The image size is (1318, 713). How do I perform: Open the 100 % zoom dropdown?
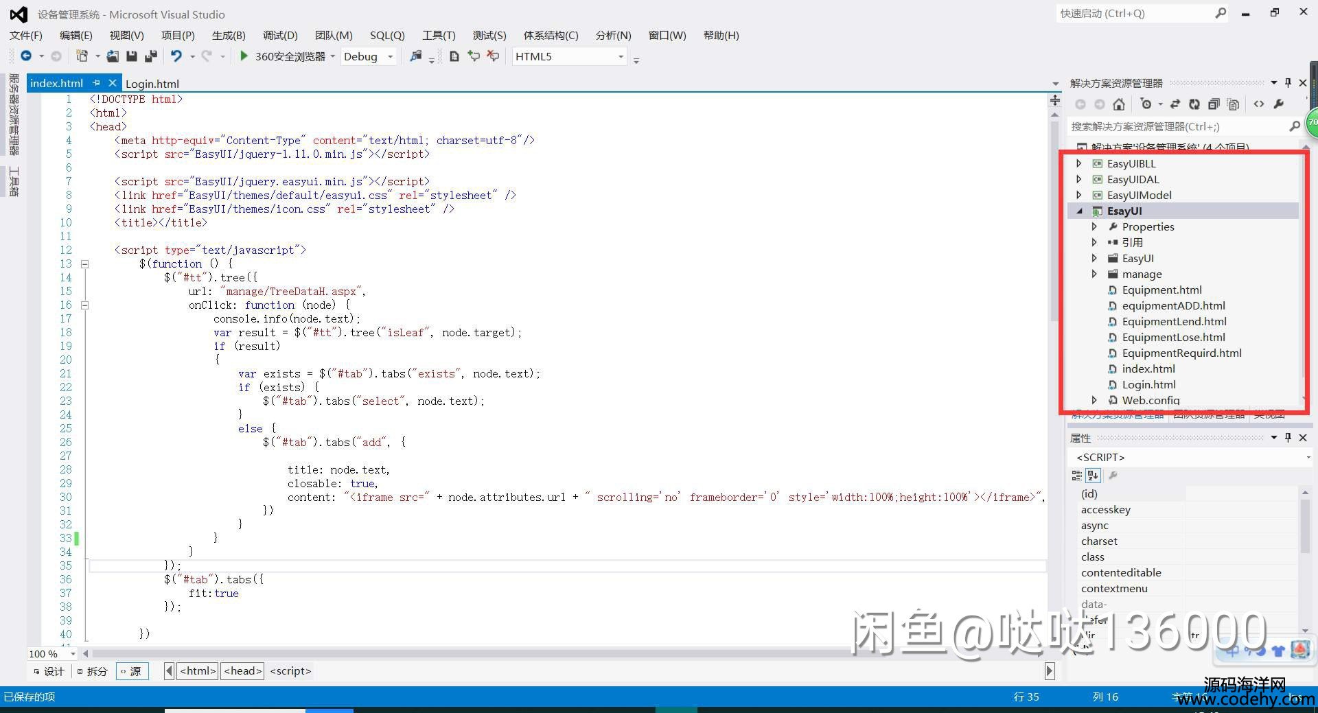73,654
